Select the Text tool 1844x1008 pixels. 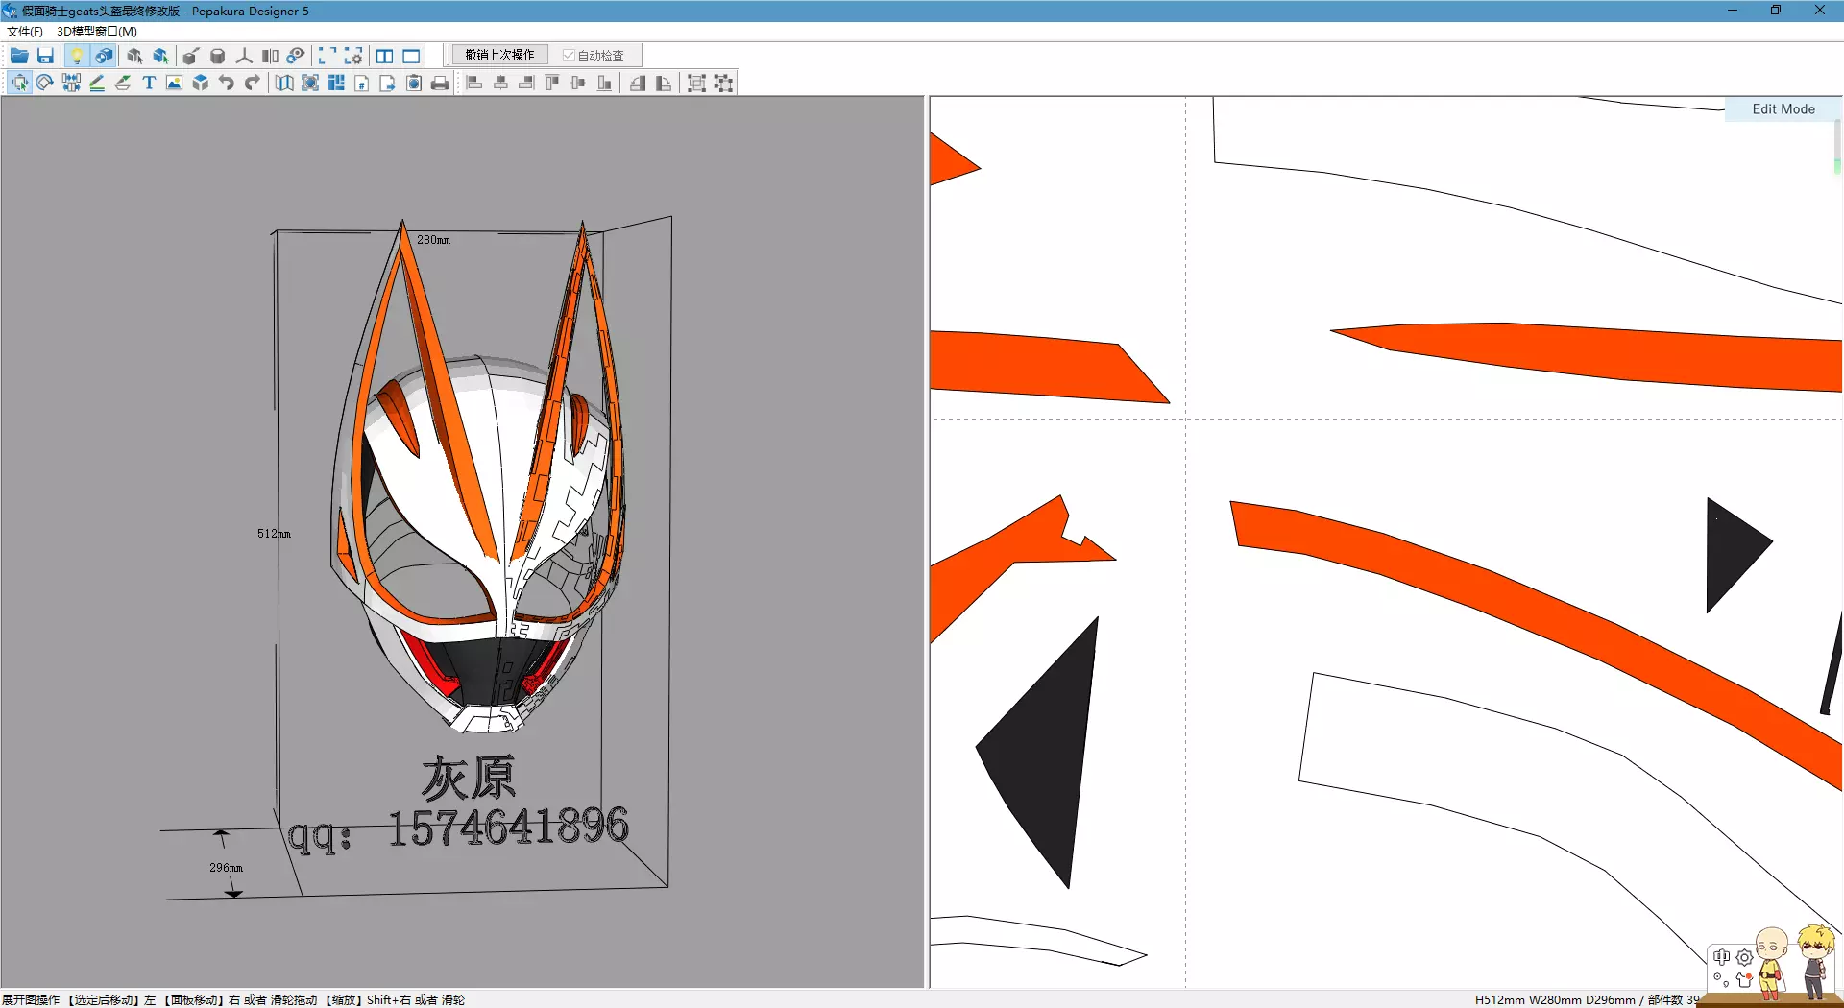[x=149, y=83]
